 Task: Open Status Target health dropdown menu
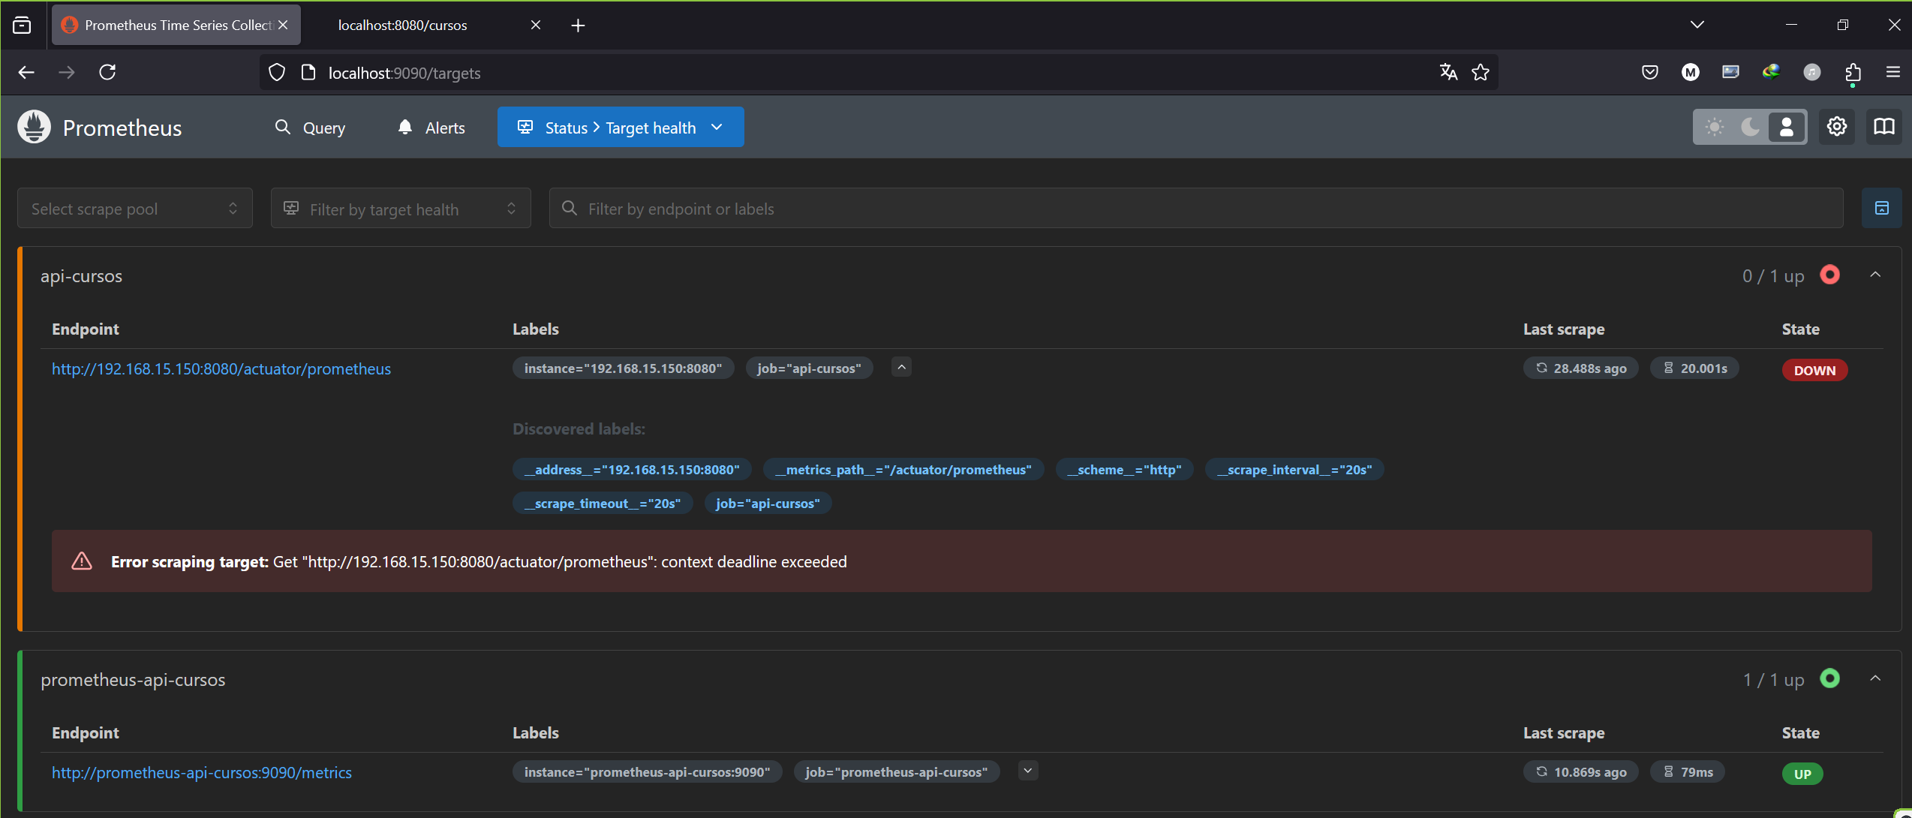pyautogui.click(x=621, y=127)
